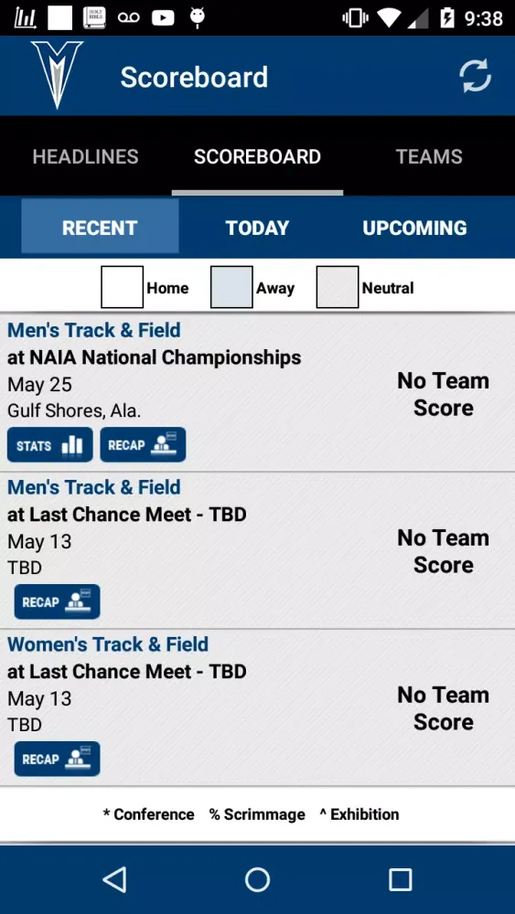Image resolution: width=515 pixels, height=914 pixels.
Task: Tap the recent apps square button
Action: (400, 879)
